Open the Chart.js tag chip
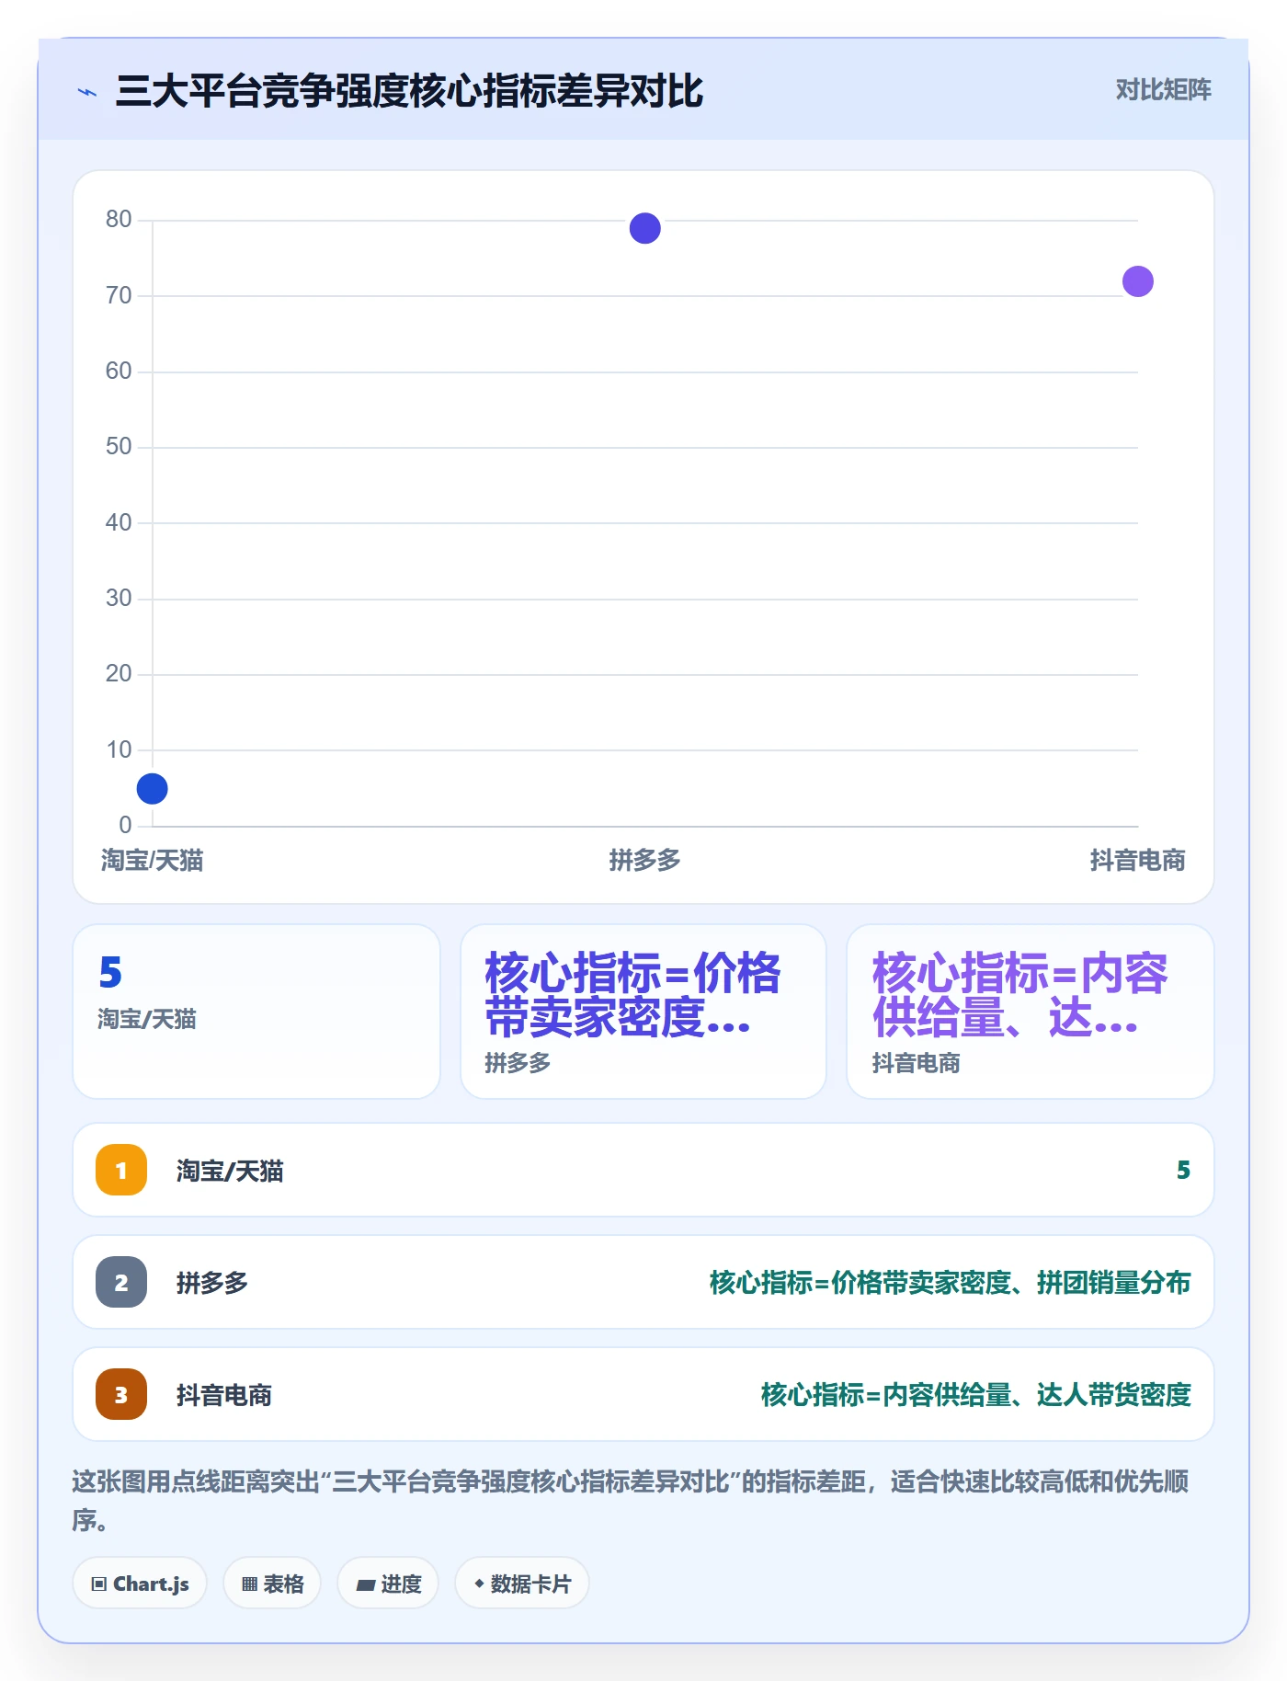 (140, 1584)
